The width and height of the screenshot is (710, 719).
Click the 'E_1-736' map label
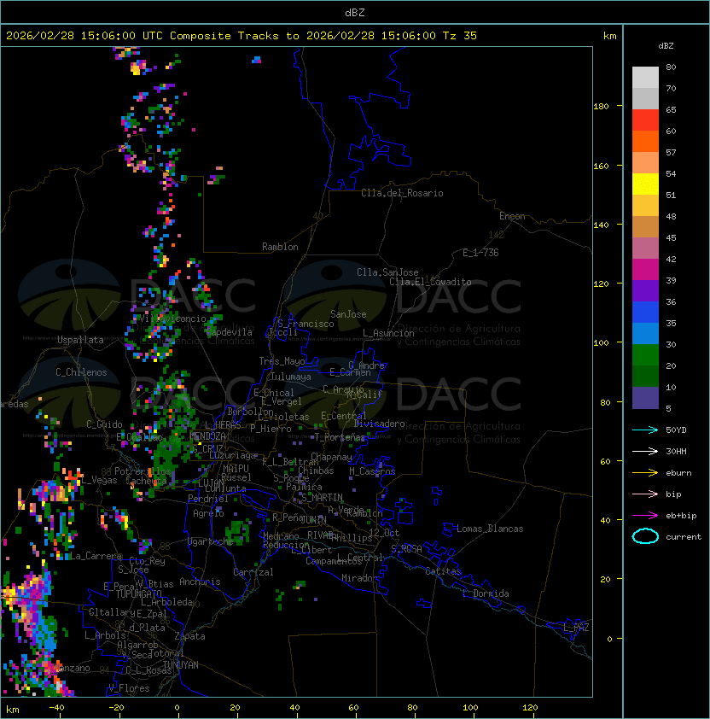[x=480, y=253]
